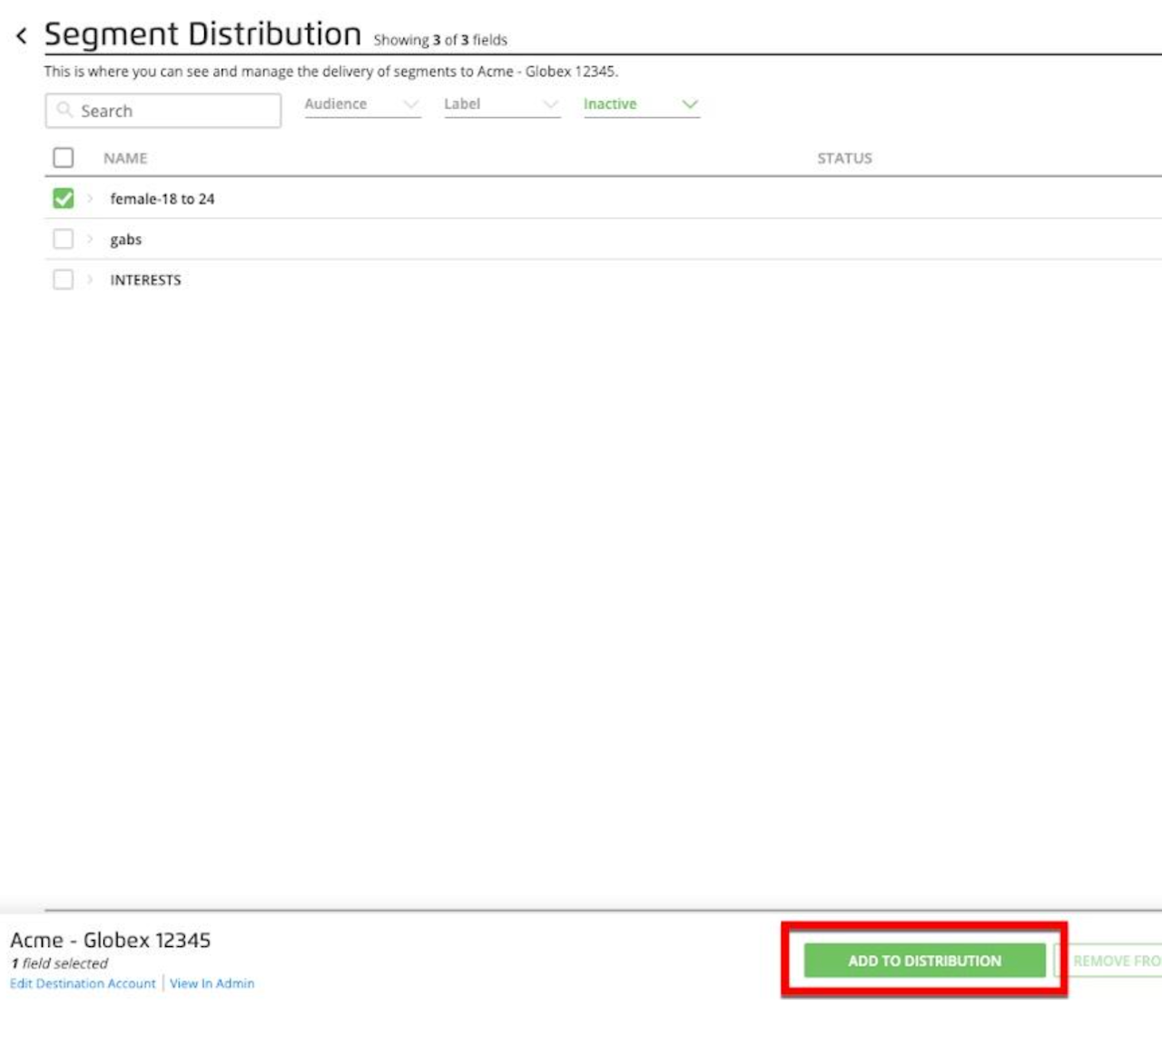1162x1047 pixels.
Task: Sort by the STATUS column header
Action: pyautogui.click(x=844, y=158)
